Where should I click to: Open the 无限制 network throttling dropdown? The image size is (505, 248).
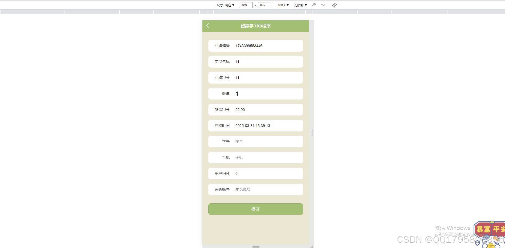pos(300,5)
